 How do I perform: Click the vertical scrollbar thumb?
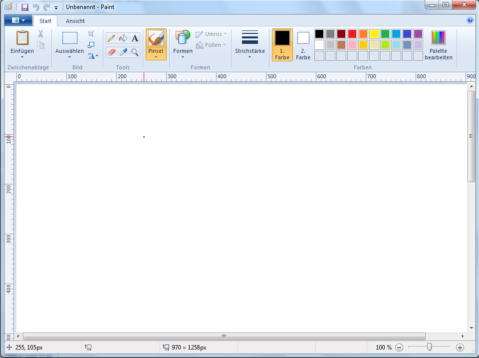point(471,136)
